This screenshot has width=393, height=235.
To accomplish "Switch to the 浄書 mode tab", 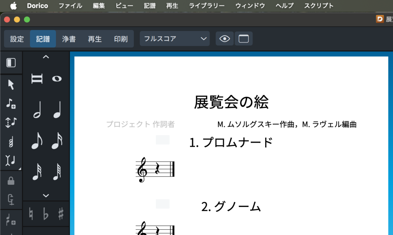I will pyautogui.click(x=69, y=39).
